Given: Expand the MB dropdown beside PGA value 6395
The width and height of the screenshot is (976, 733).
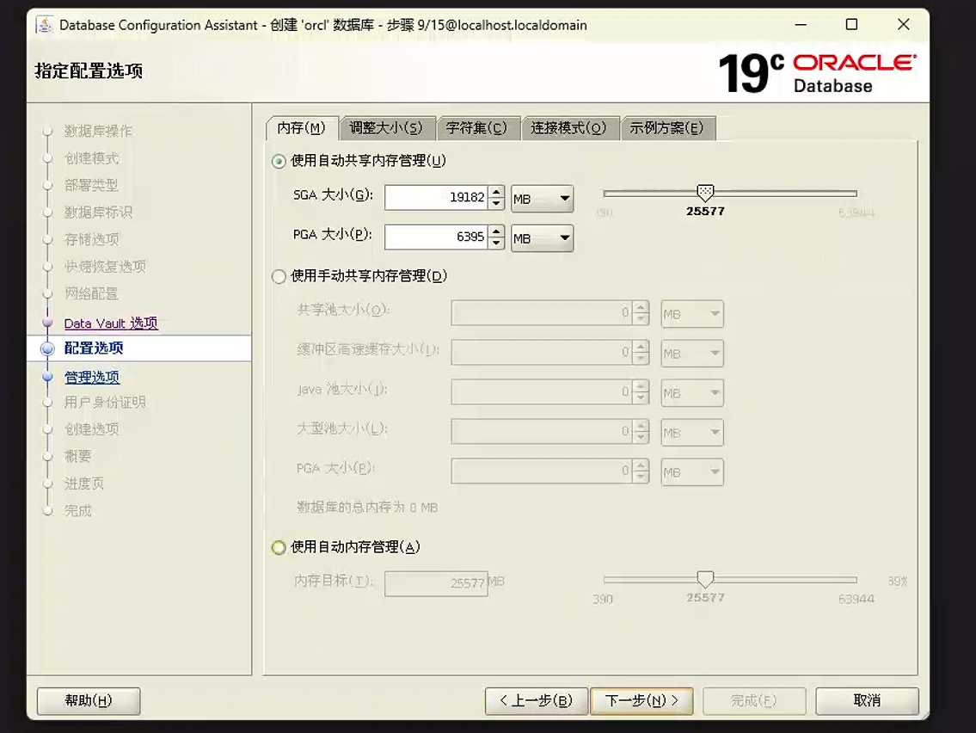Looking at the screenshot, I should click(x=542, y=238).
